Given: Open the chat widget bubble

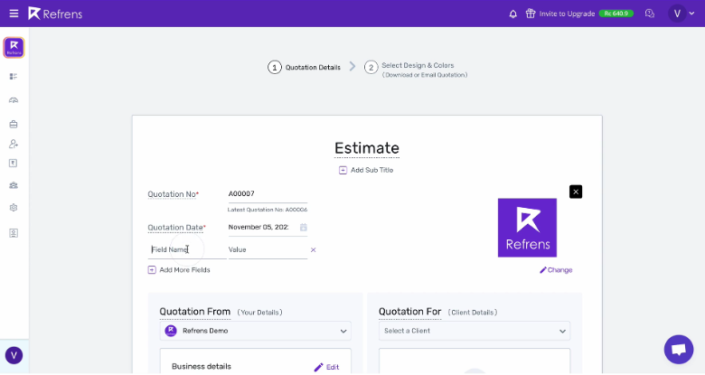Looking at the screenshot, I should [x=679, y=350].
